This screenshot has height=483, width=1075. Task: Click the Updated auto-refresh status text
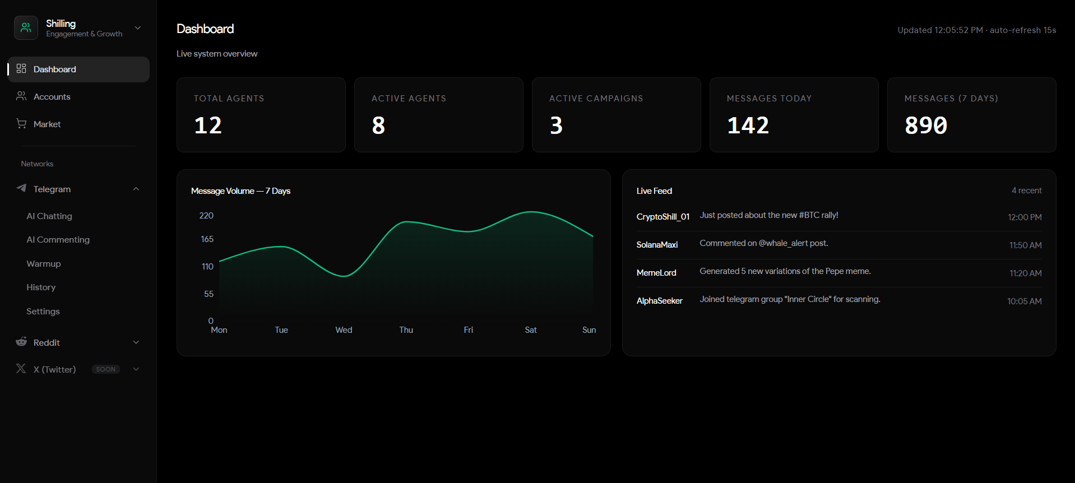(x=977, y=30)
